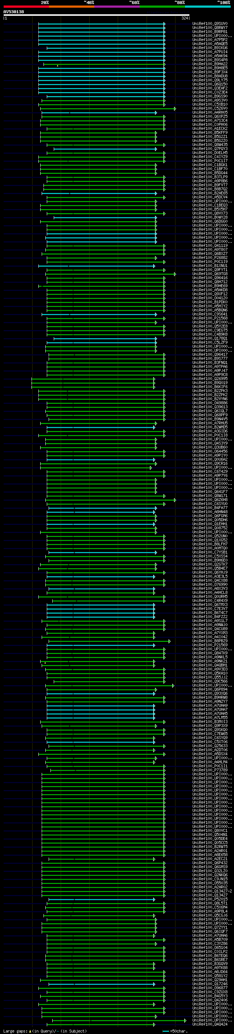The image size is (234, 1034).
Task: Click hit label UniRef100_C4IYZ9
Action: pos(210,157)
